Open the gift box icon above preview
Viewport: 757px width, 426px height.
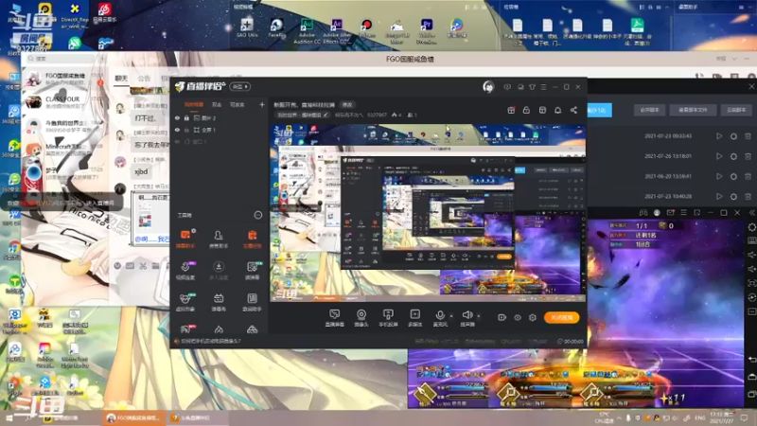pos(511,110)
